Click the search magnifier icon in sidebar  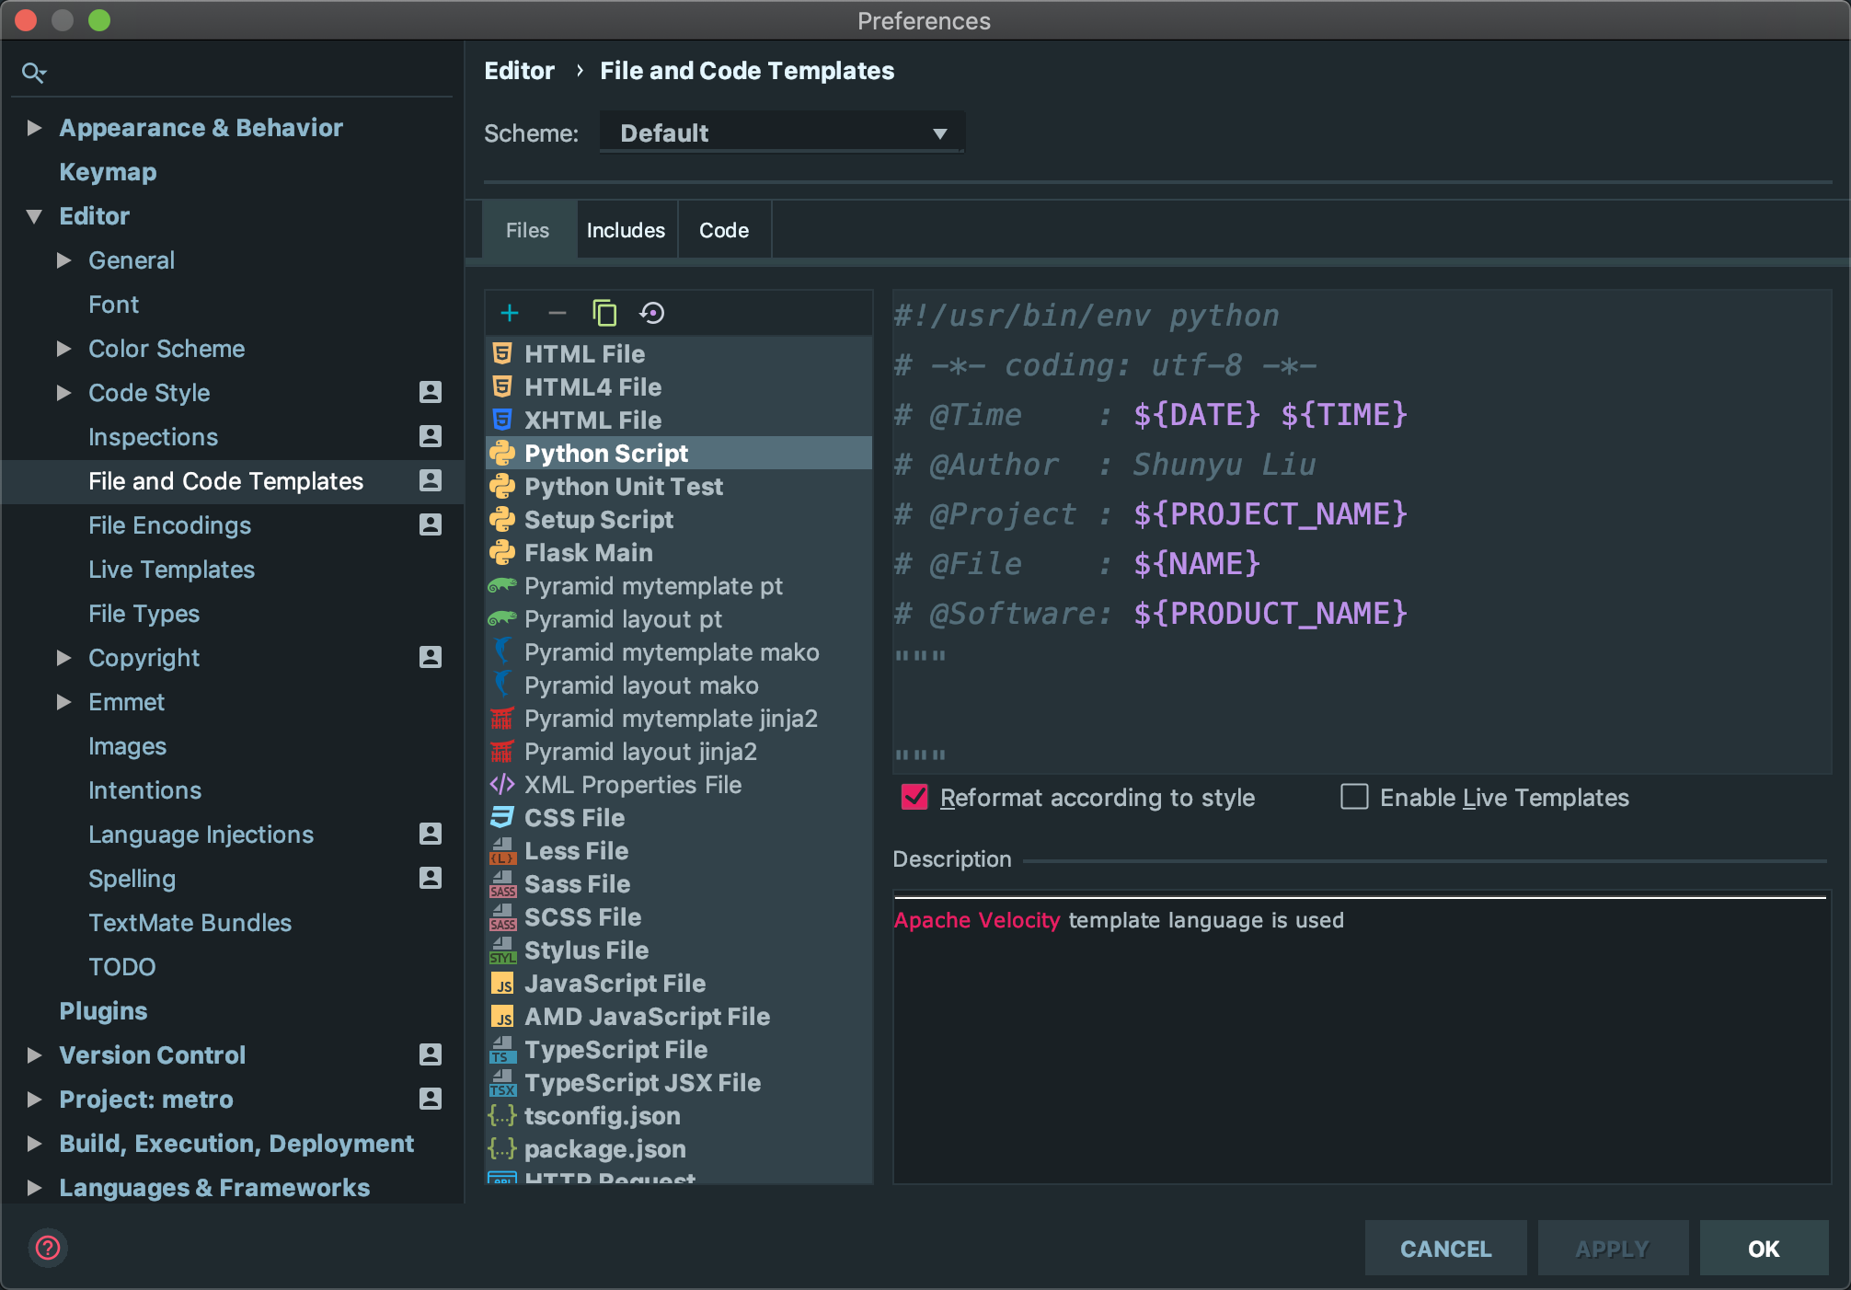pos(34,73)
